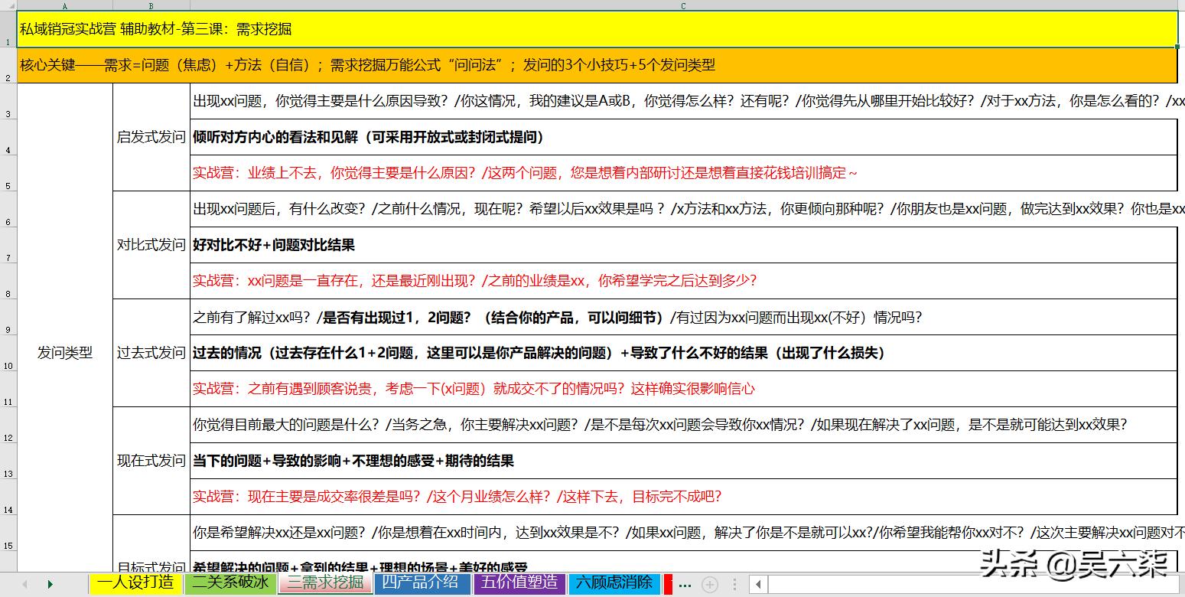Switch to the 一人设打造 sheet tab

click(136, 583)
